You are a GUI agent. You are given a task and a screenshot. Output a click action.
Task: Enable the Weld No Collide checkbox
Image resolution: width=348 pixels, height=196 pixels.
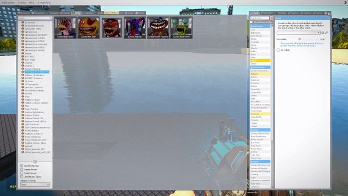278,50
